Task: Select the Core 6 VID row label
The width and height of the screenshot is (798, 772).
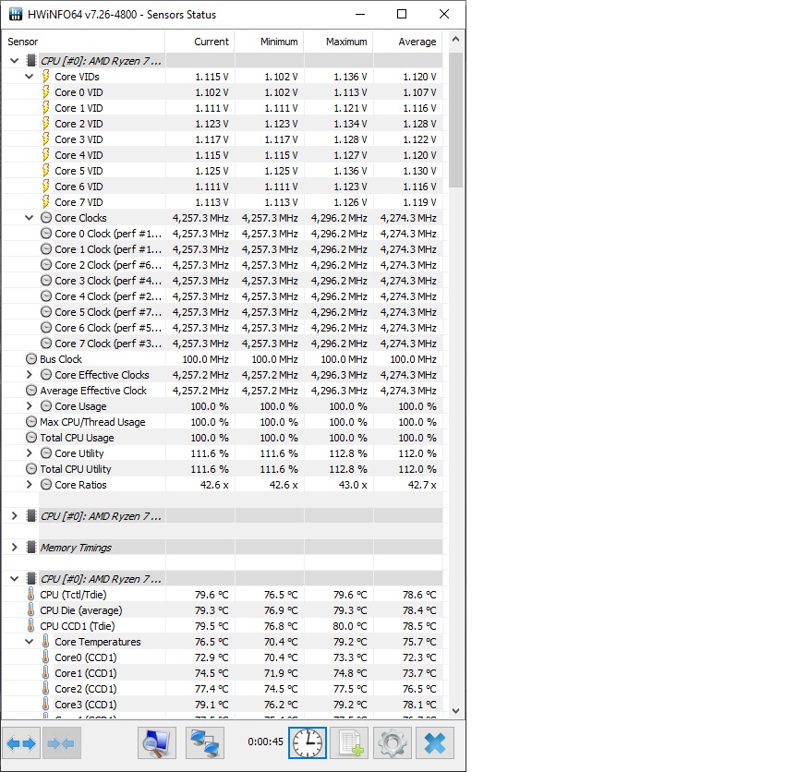Action: point(79,187)
